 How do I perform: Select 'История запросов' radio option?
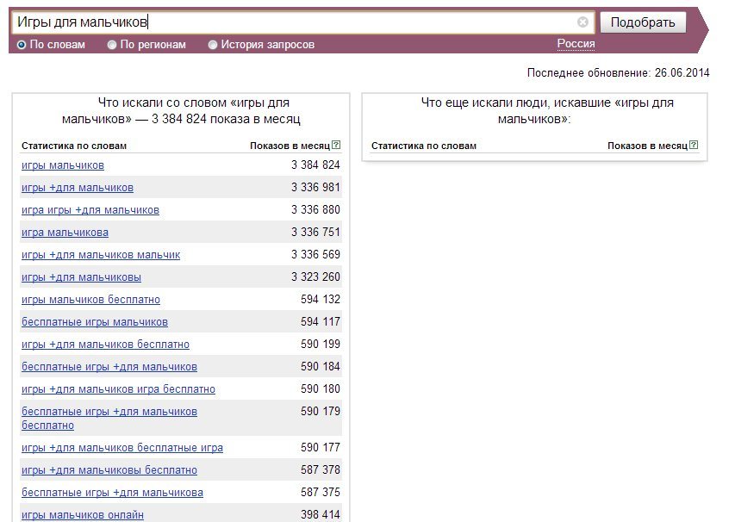(262, 45)
